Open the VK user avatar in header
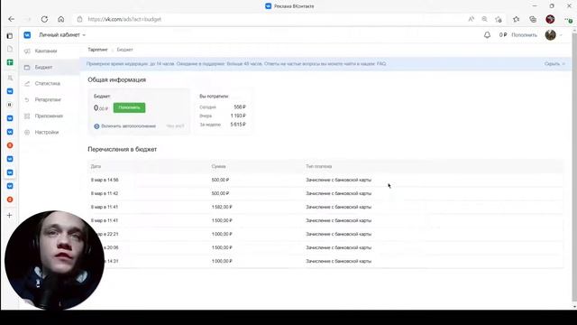 point(551,35)
